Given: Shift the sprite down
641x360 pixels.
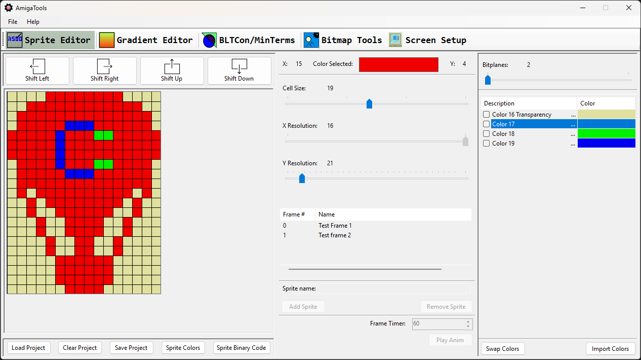Looking at the screenshot, I should pos(239,70).
